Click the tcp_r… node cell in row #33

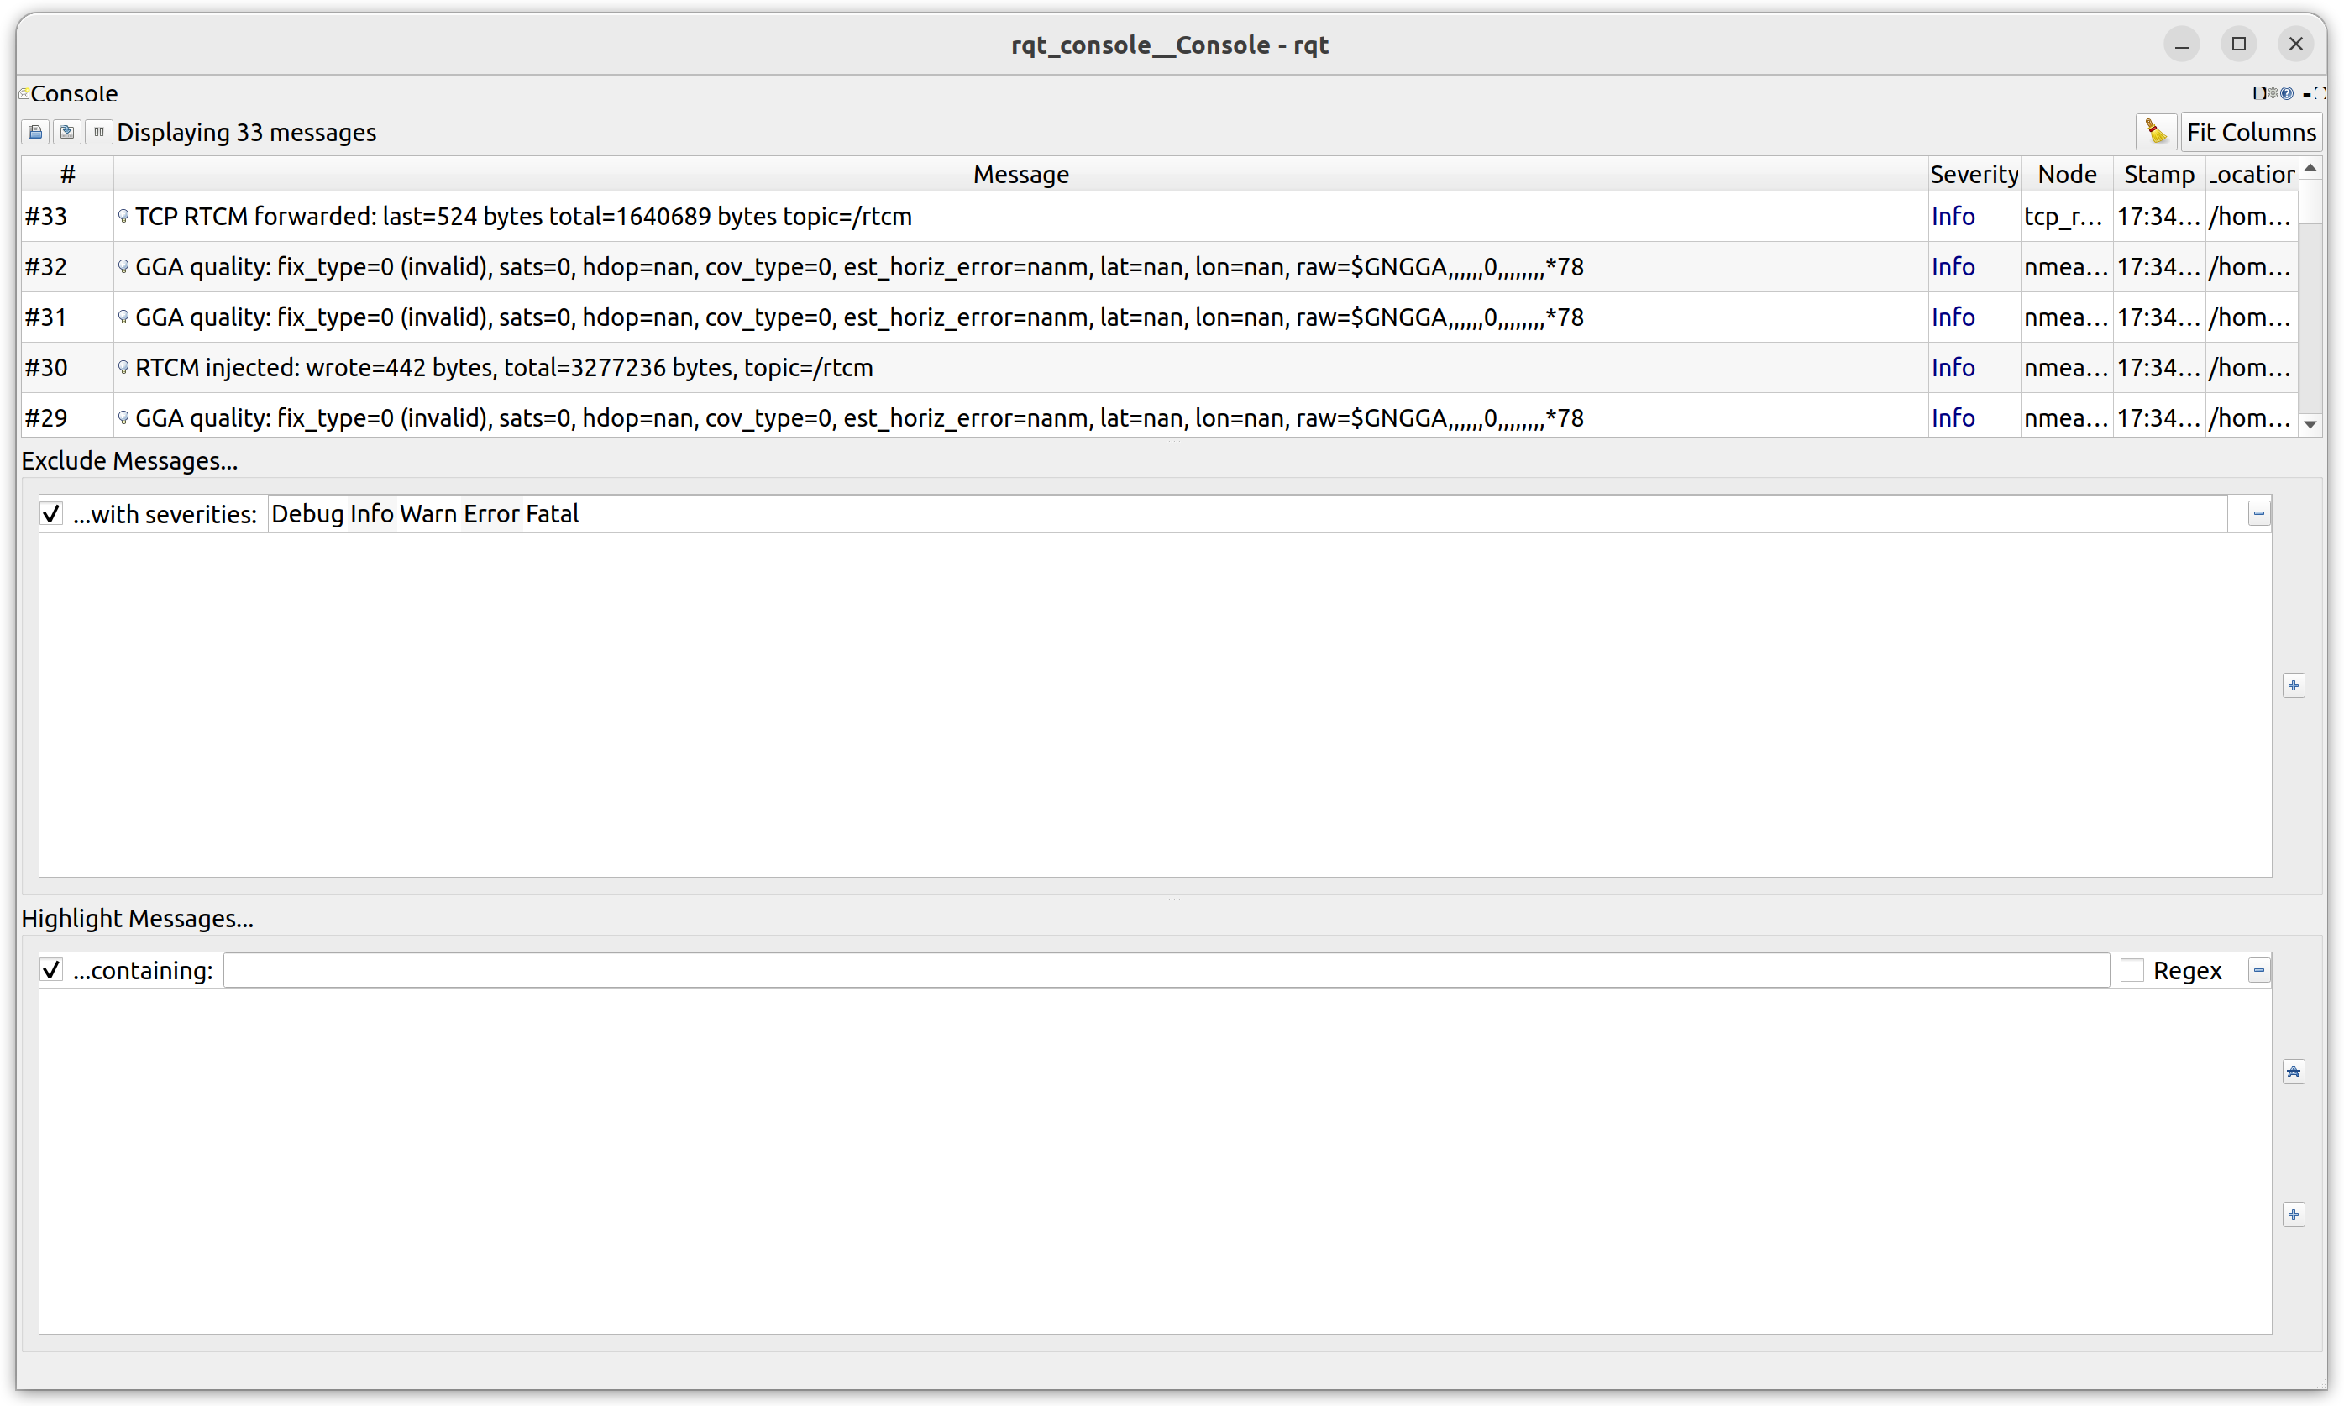pos(2067,216)
